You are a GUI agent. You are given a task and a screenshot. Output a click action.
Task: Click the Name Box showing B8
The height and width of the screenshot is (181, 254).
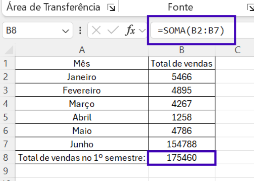(x=38, y=30)
